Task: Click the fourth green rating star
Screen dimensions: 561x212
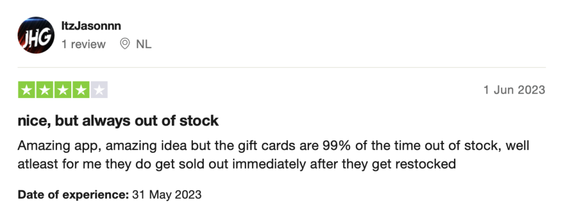Action: [x=81, y=90]
